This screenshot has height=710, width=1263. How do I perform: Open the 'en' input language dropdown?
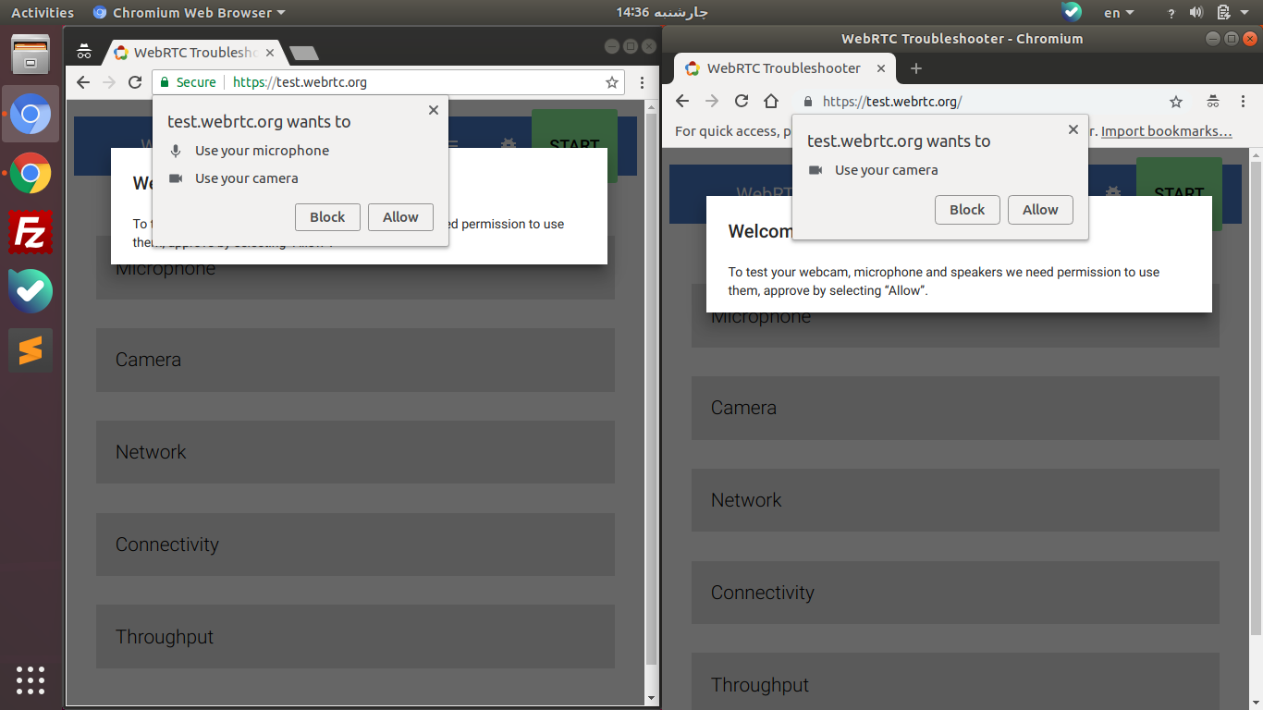pyautogui.click(x=1119, y=13)
